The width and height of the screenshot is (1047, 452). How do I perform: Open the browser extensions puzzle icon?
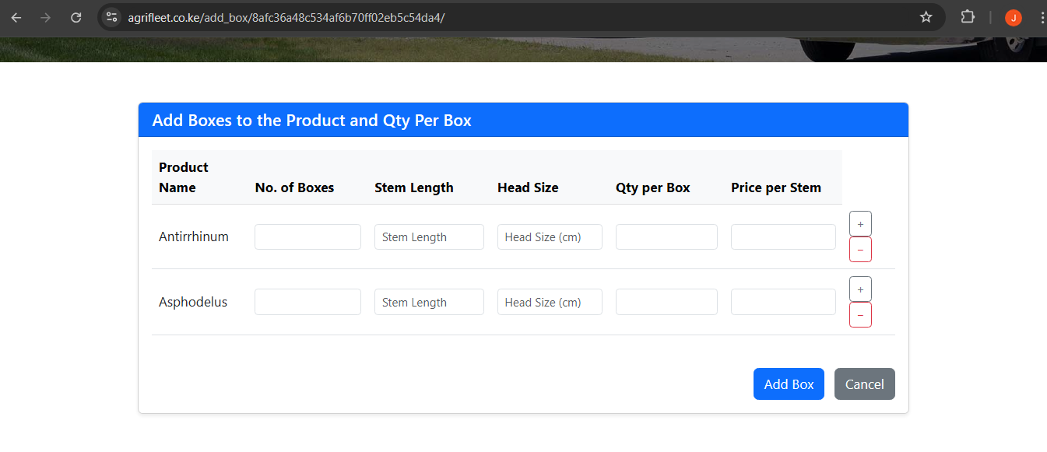tap(967, 16)
